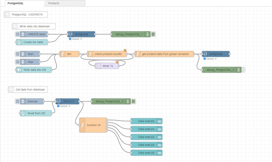The image size is (272, 162).
Task: Disable the debug_PostgreSQL_3 output toggle
Action: [133, 101]
